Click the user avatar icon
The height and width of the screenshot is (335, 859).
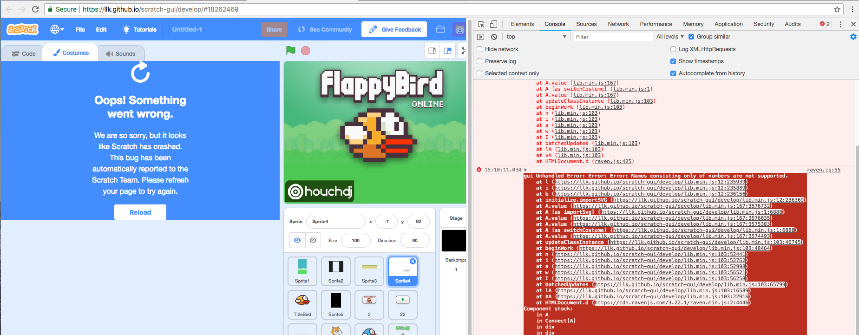pos(459,29)
